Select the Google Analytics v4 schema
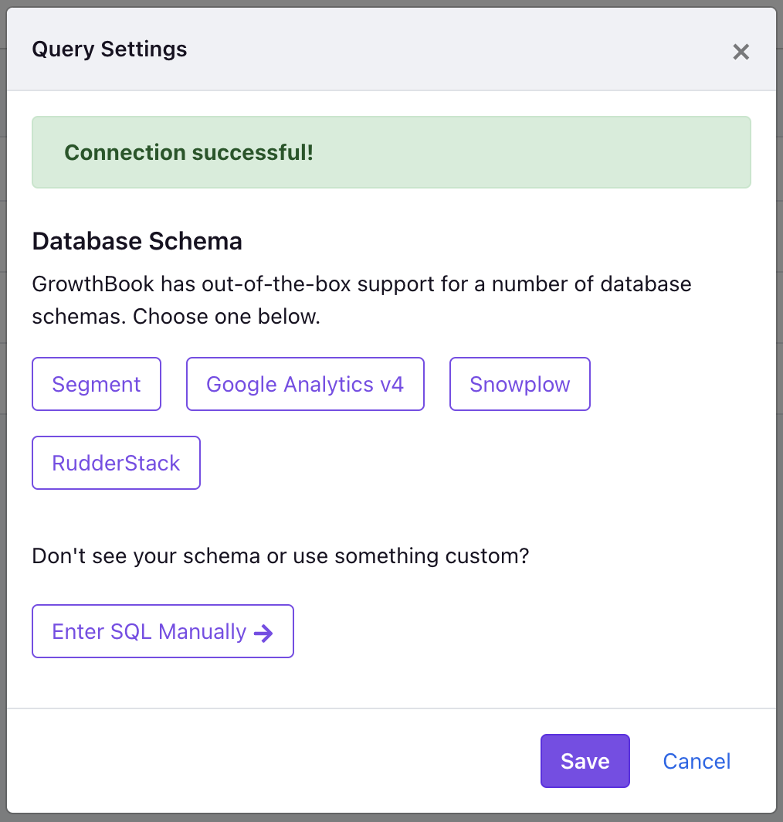783x822 pixels. click(x=305, y=384)
